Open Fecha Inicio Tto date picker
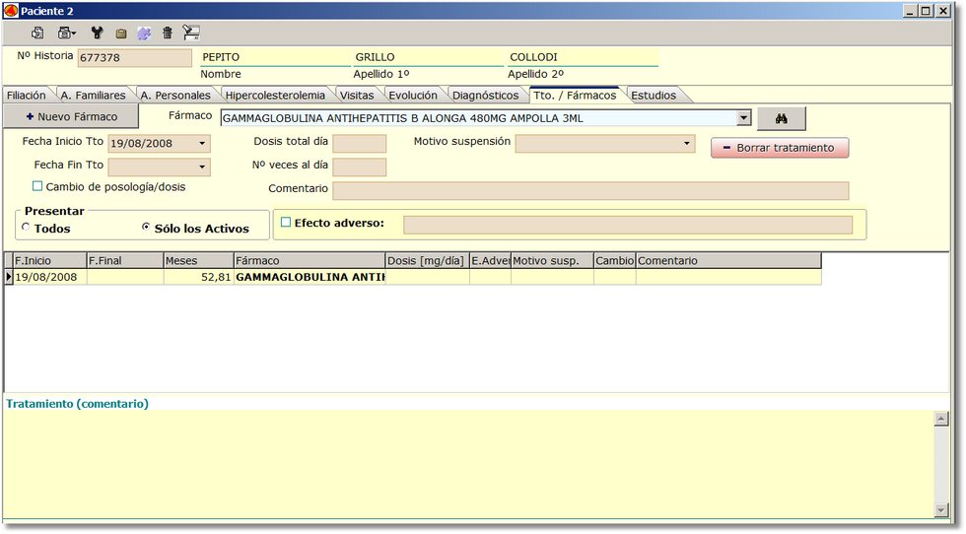This screenshot has height=534, width=966. 202,144
